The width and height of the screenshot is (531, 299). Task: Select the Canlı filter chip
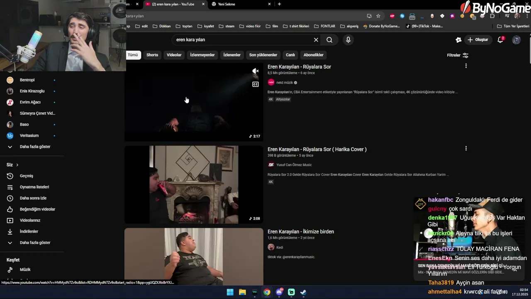[290, 55]
